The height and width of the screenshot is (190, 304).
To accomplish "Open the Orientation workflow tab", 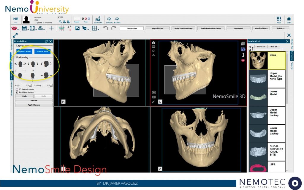I will pos(132,28).
